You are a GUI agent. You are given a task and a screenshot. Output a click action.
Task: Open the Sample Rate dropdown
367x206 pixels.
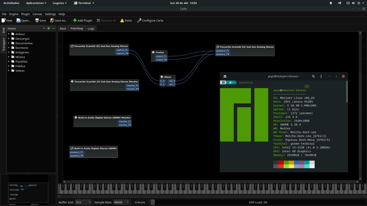pyautogui.click(x=122, y=203)
